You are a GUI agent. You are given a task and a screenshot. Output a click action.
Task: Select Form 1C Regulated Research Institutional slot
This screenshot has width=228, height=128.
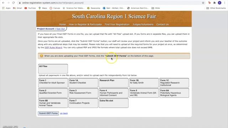(x=174, y=83)
